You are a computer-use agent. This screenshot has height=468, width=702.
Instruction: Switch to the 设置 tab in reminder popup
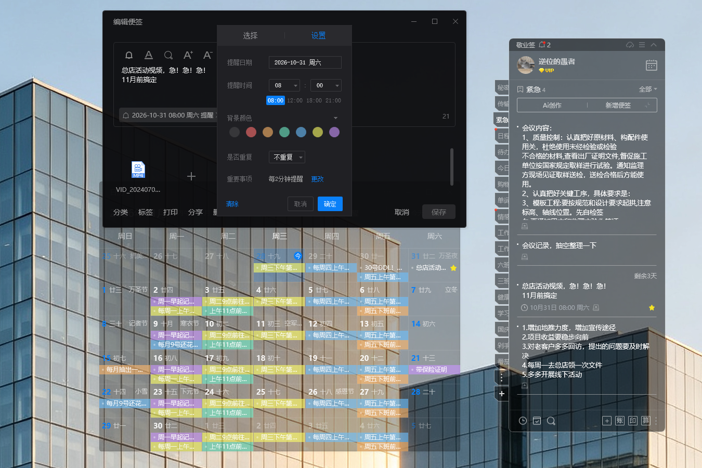(x=318, y=35)
